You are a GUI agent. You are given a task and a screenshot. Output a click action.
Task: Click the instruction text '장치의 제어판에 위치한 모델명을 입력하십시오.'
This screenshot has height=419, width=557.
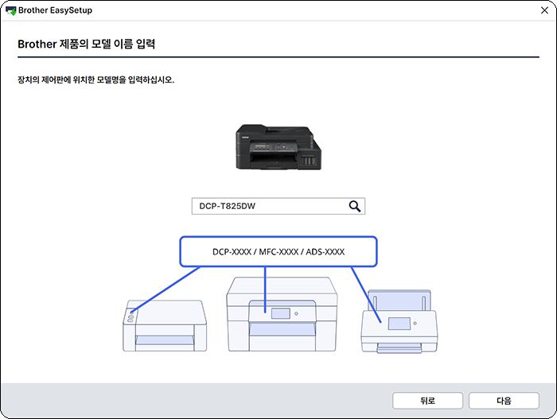click(96, 80)
